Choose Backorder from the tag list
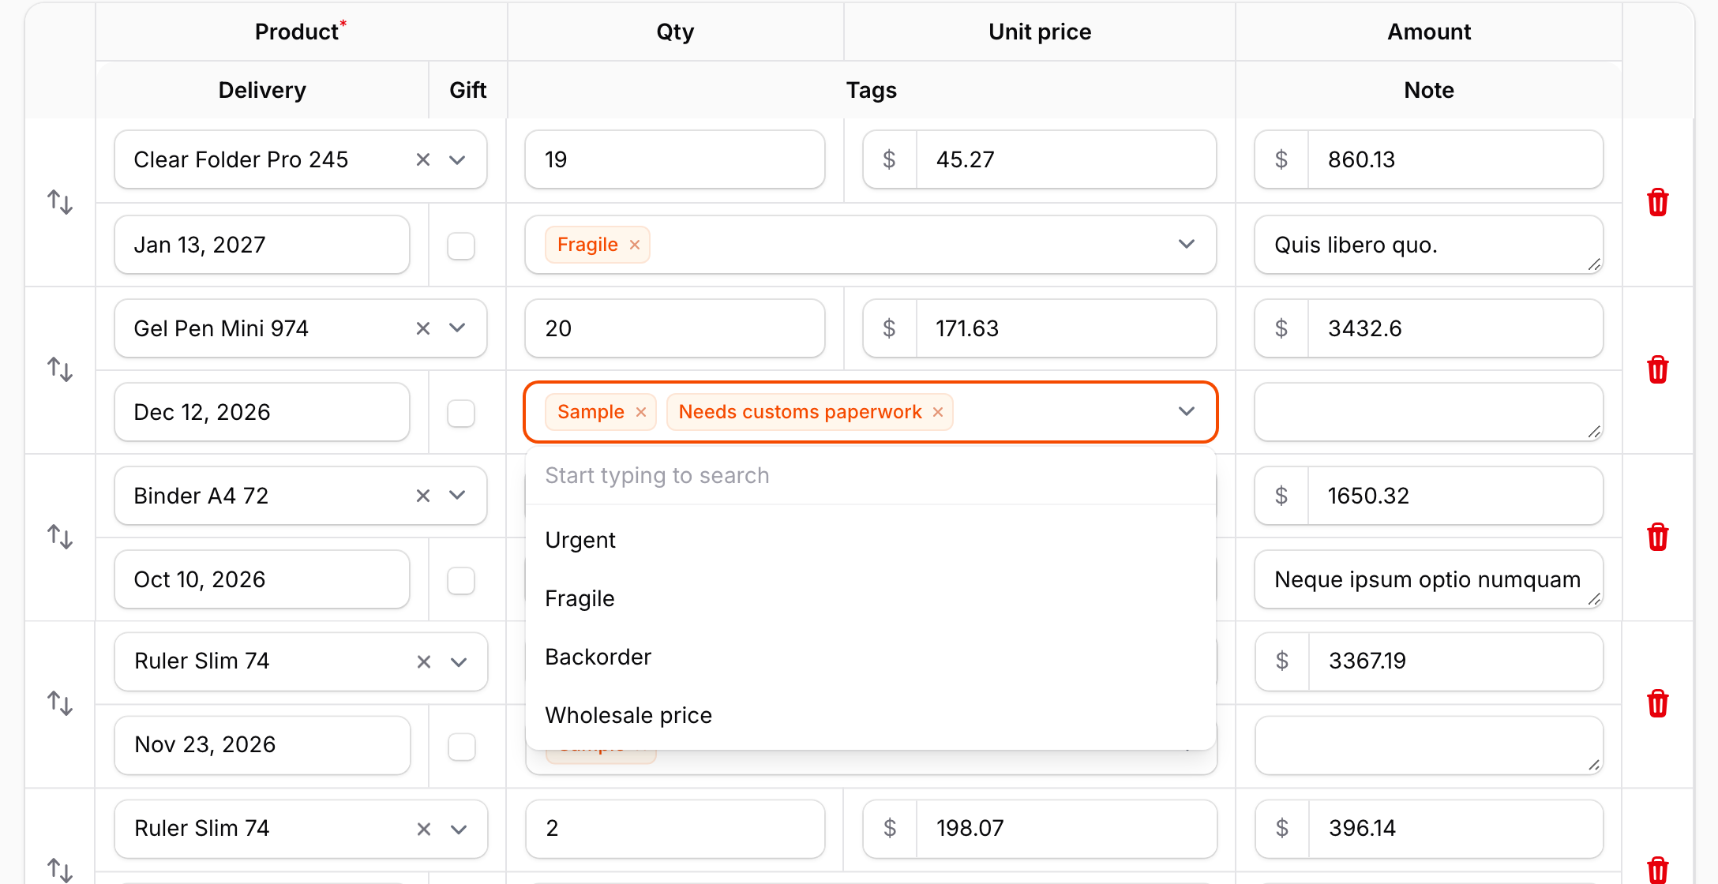The image size is (1718, 884). (x=871, y=657)
